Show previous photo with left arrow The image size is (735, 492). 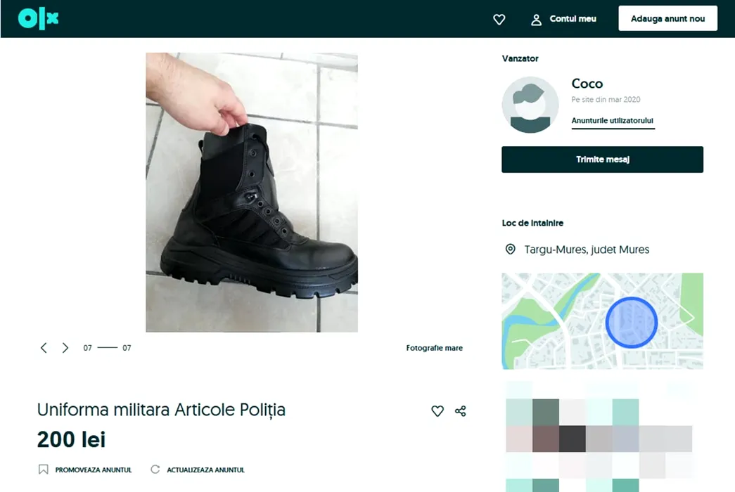44,348
